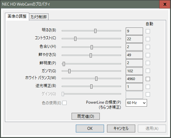This screenshot has height=138, width=171.
Task: Close the NEC HD WebCam properties dialog
Action: coord(165,4)
